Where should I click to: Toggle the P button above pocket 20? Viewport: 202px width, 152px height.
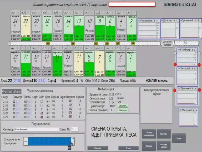38,13
